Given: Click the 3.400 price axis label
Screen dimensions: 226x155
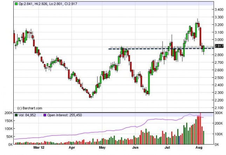Looking at the screenshot, I should [219, 9].
